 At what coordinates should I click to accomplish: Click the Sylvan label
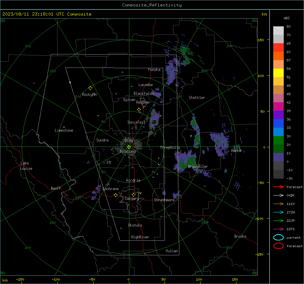coord(129,100)
